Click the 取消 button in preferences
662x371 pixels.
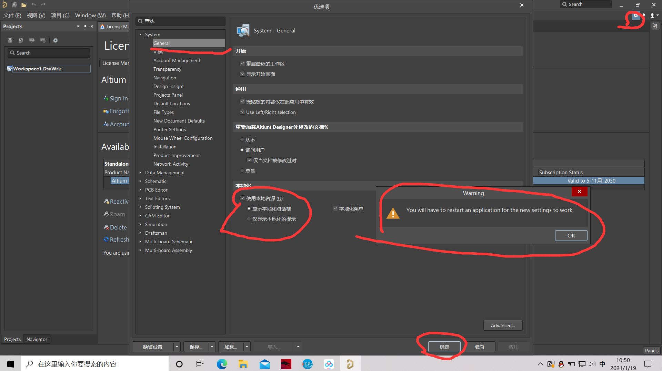pos(479,346)
